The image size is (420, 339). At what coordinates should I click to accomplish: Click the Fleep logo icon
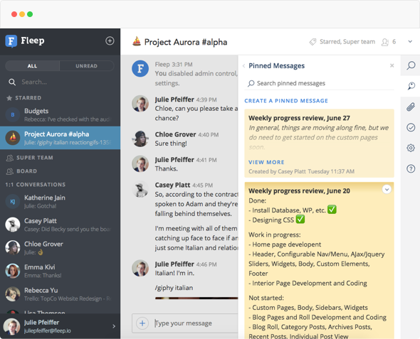point(11,41)
